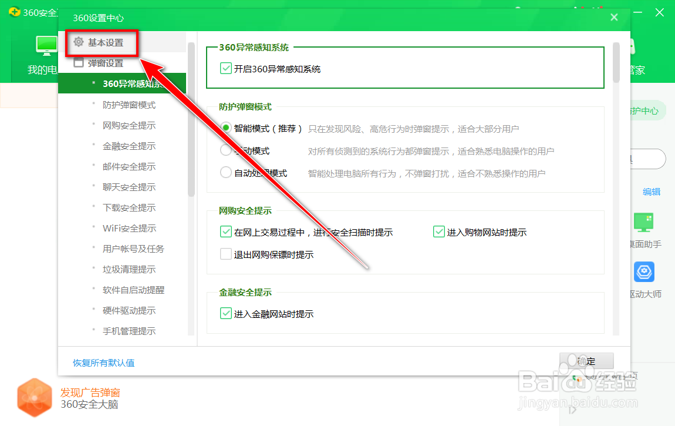
Task: Expand the 弹窗设置 section
Action: [106, 63]
